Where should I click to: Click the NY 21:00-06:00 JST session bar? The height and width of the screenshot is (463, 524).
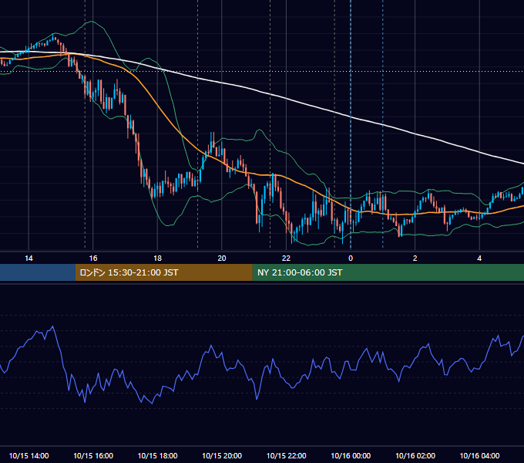388,272
